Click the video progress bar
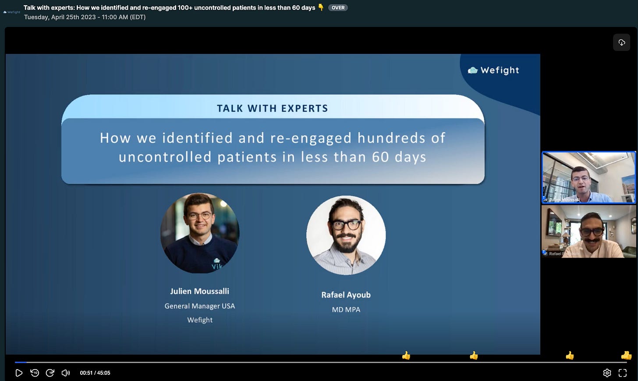This screenshot has width=638, height=381. coord(321,362)
